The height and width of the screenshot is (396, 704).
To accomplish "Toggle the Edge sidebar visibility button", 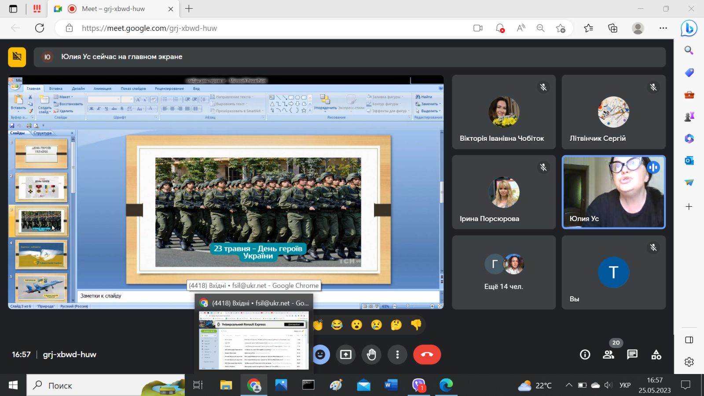I will click(689, 340).
